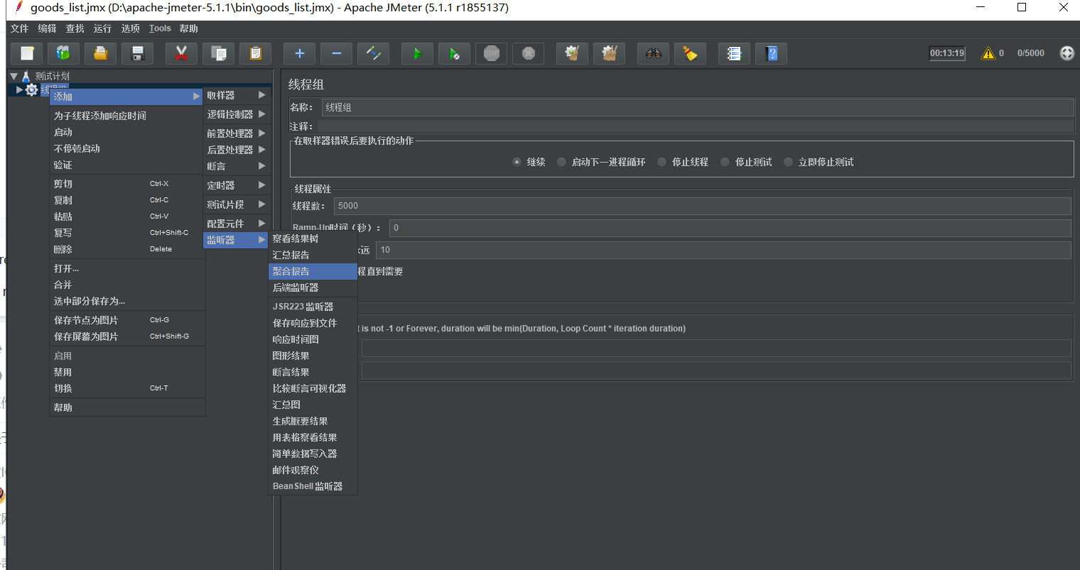This screenshot has height=570, width=1080.
Task: Click the yellow warning triangle log icon
Action: pos(988,53)
